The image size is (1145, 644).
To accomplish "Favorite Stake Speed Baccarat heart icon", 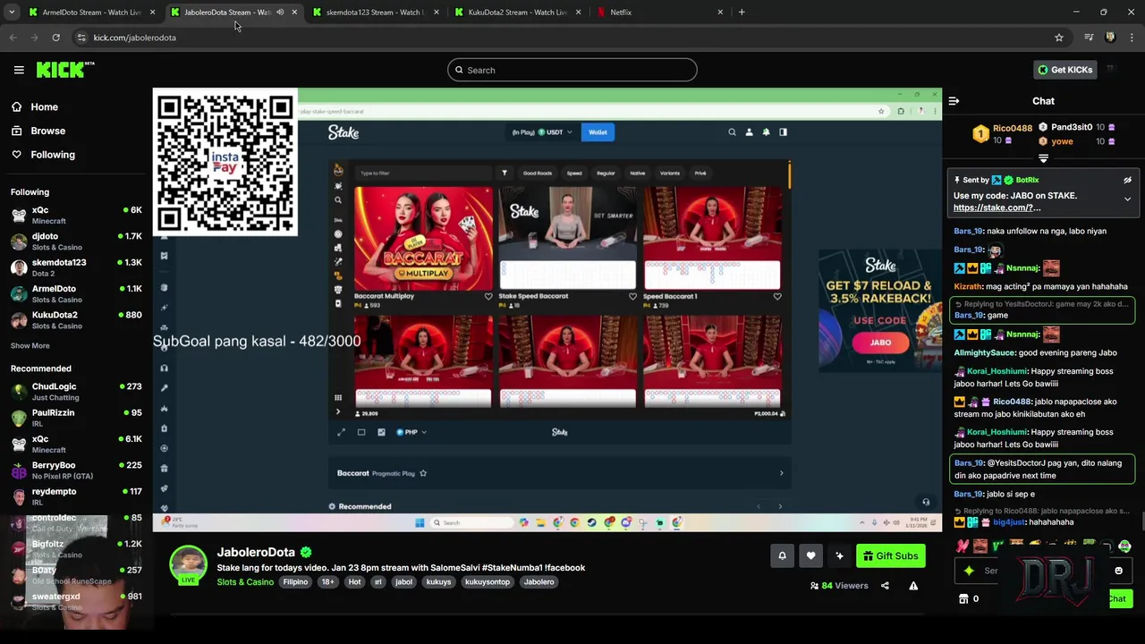I will [x=632, y=296].
